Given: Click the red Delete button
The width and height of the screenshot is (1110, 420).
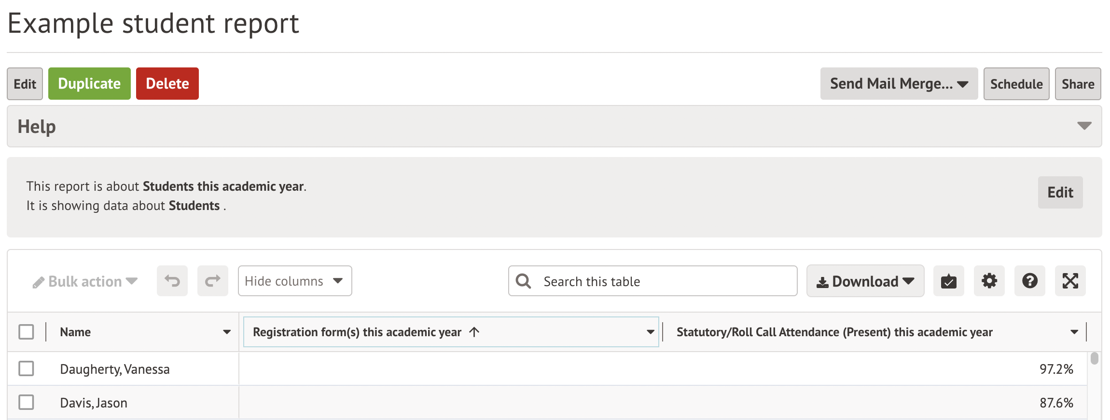Looking at the screenshot, I should coord(167,84).
